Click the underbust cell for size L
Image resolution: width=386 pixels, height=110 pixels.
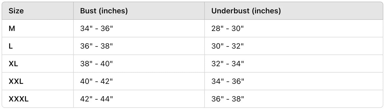tap(228, 46)
